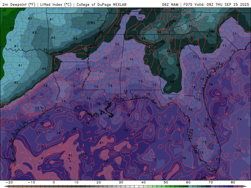Click the "Valid: 09Z THU SEP 25 2025" timestamp
251x188 pixels.
click(x=222, y=4)
